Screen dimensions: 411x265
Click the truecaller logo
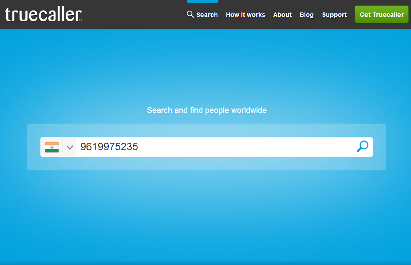click(43, 14)
